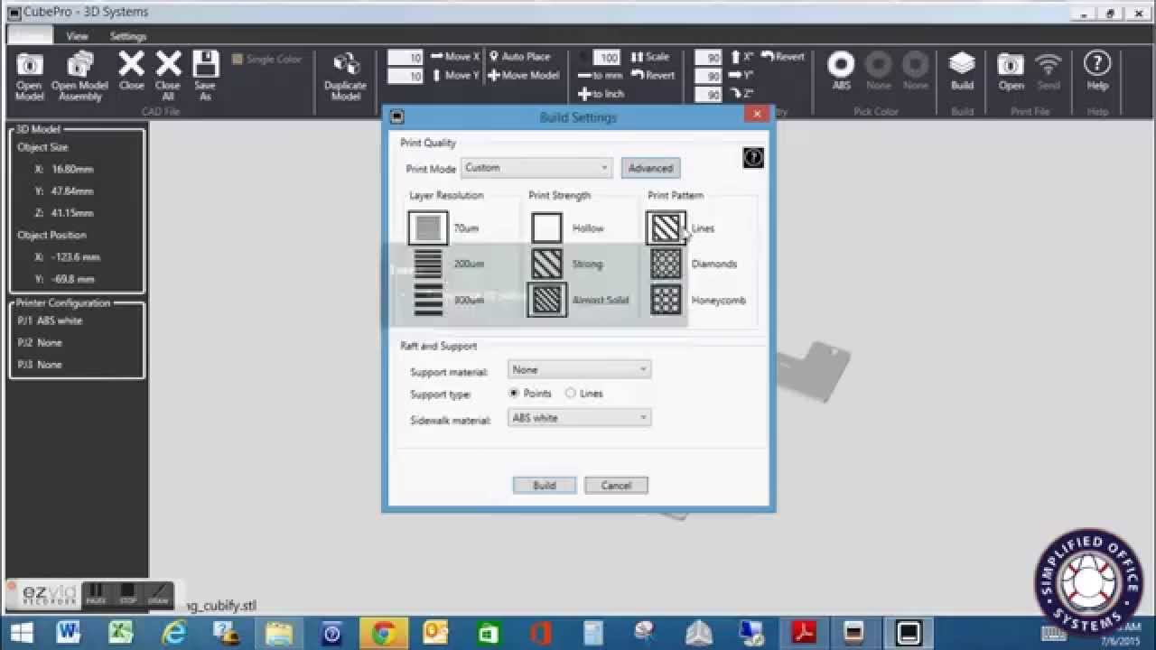This screenshot has height=650, width=1156.
Task: Click the Close All icon
Action: pyautogui.click(x=168, y=76)
